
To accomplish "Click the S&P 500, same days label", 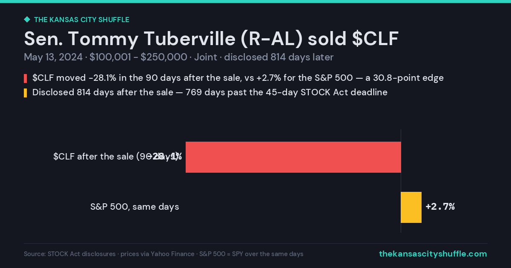I will coord(135,207).
